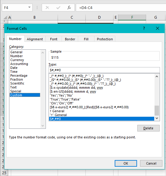Click the Type format code input field
The height and width of the screenshot is (176, 166).
pyautogui.click(x=104, y=70)
